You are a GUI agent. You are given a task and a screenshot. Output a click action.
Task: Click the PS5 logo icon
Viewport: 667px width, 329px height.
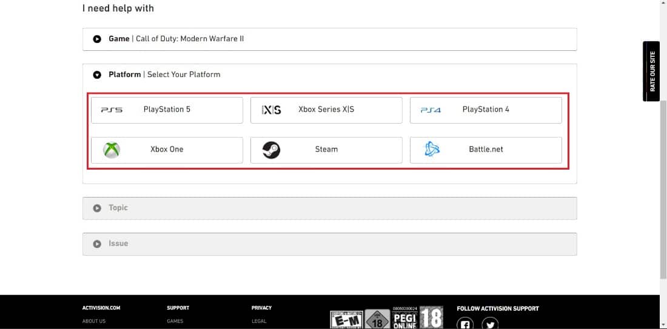click(112, 110)
